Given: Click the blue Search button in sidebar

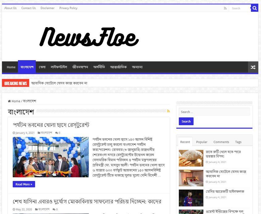Looking at the screenshot, I should [186, 121].
